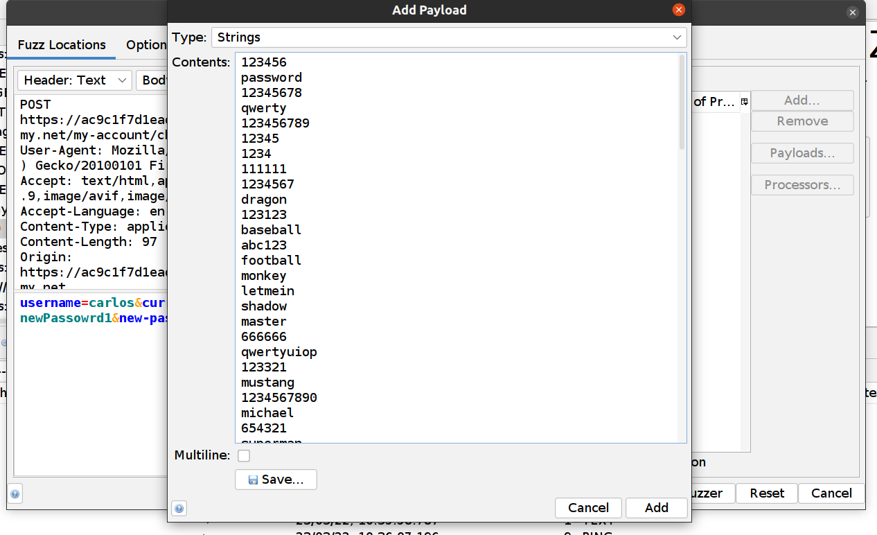Select payload line 'dragon'

[x=264, y=200]
